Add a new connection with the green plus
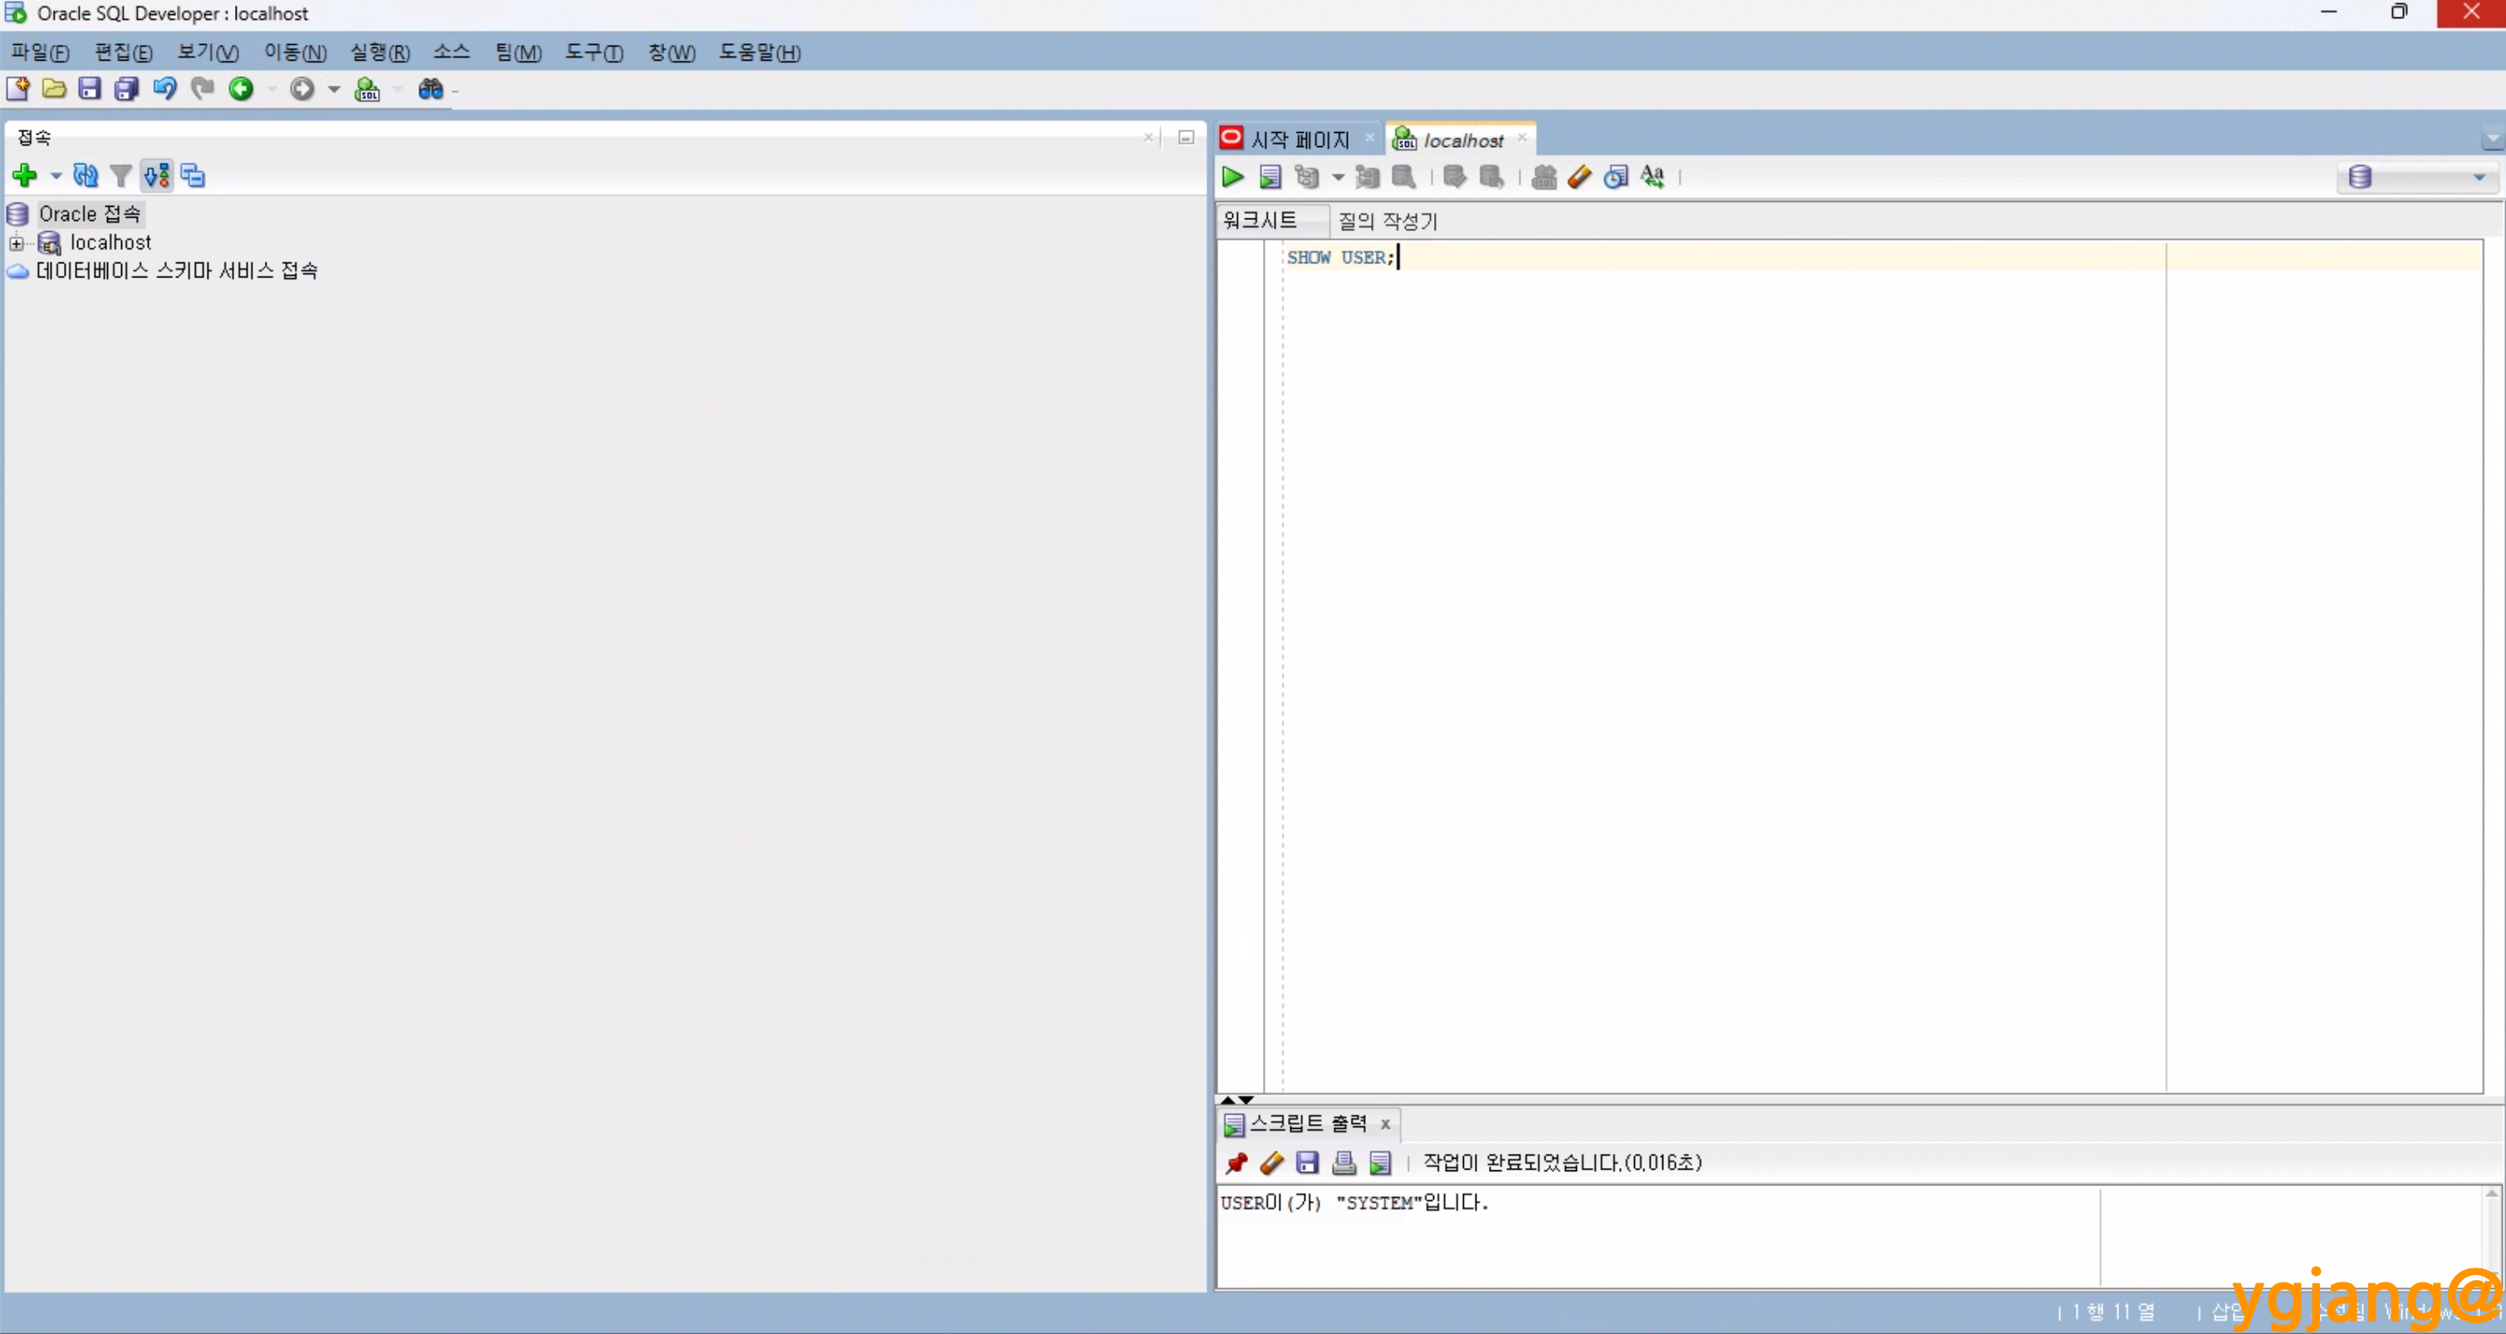2506x1334 pixels. click(x=24, y=175)
